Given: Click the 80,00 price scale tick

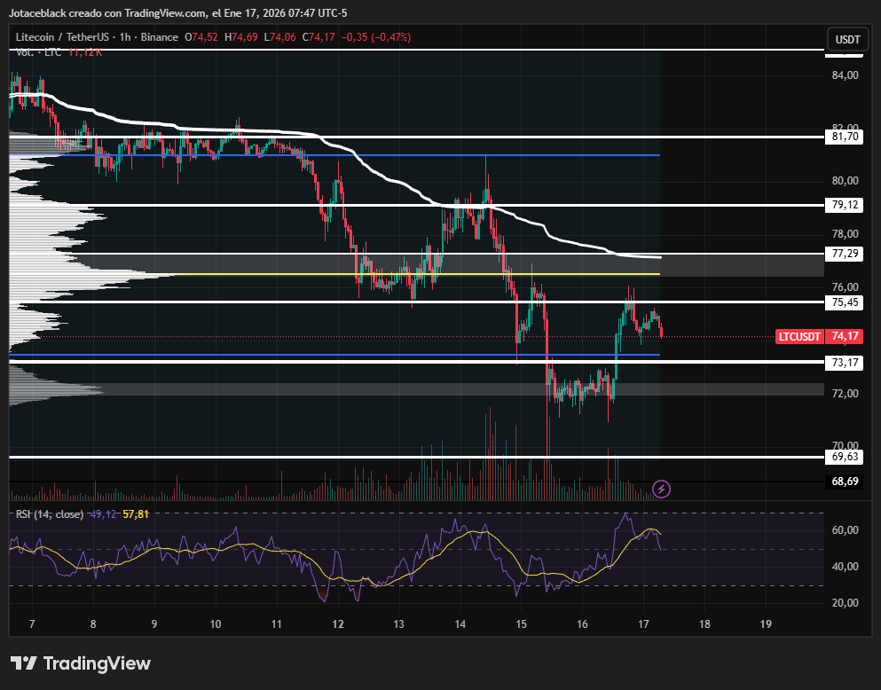Looking at the screenshot, I should [x=845, y=181].
